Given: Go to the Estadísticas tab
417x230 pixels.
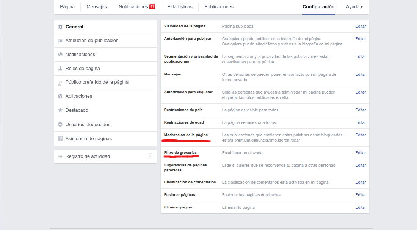Looking at the screenshot, I should point(180,7).
